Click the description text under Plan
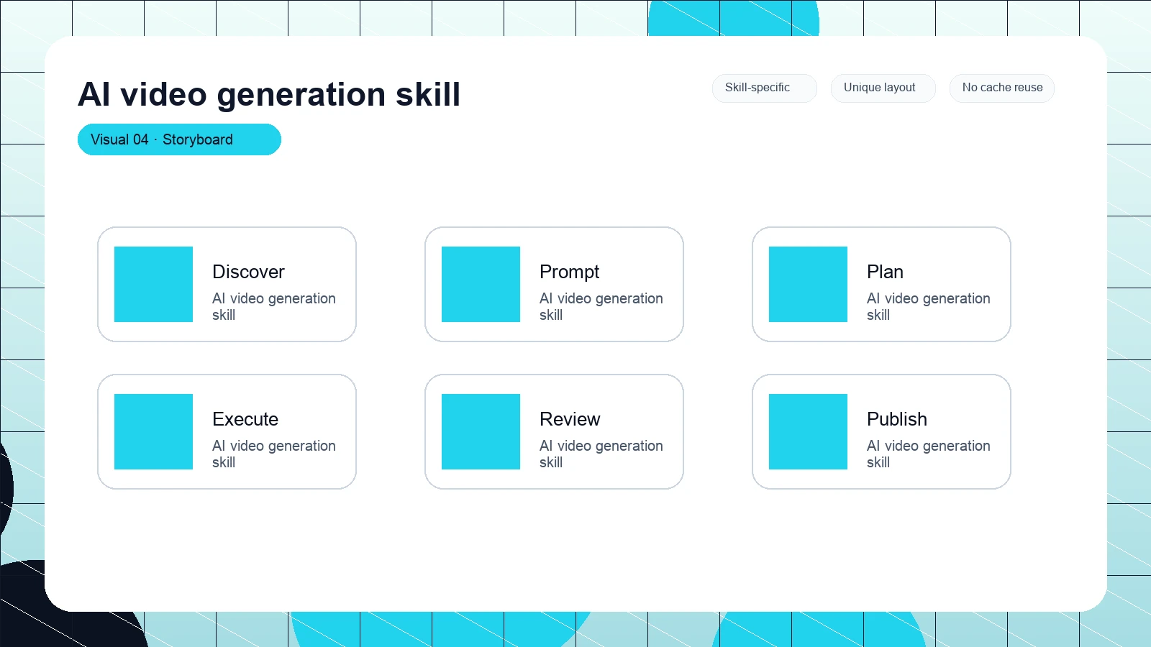The height and width of the screenshot is (647, 1151). [x=929, y=306]
